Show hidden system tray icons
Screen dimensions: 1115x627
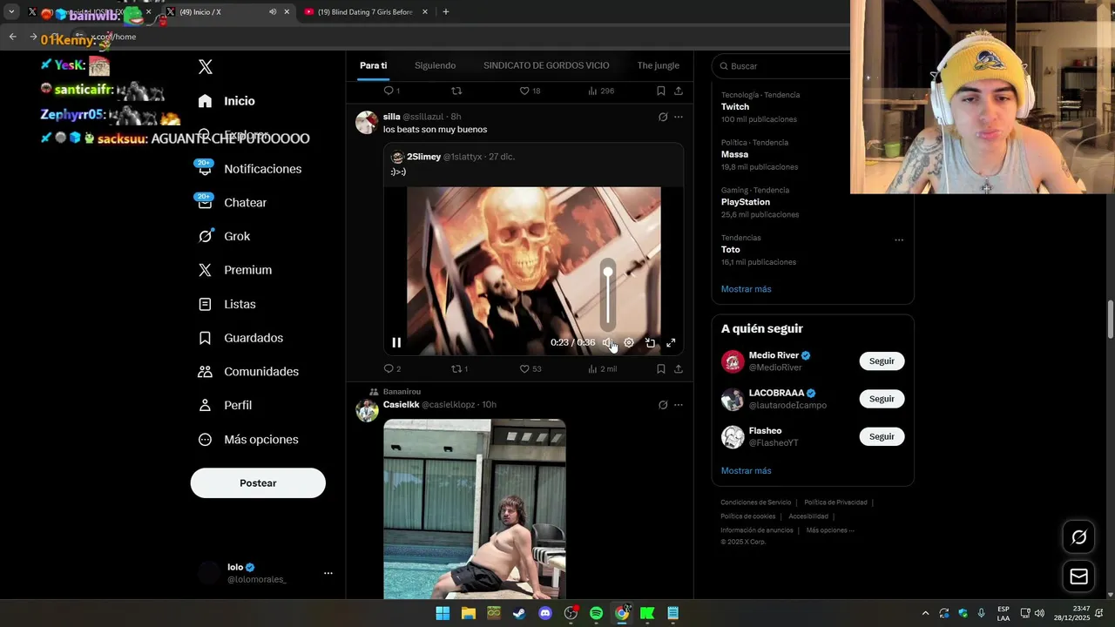pos(925,613)
